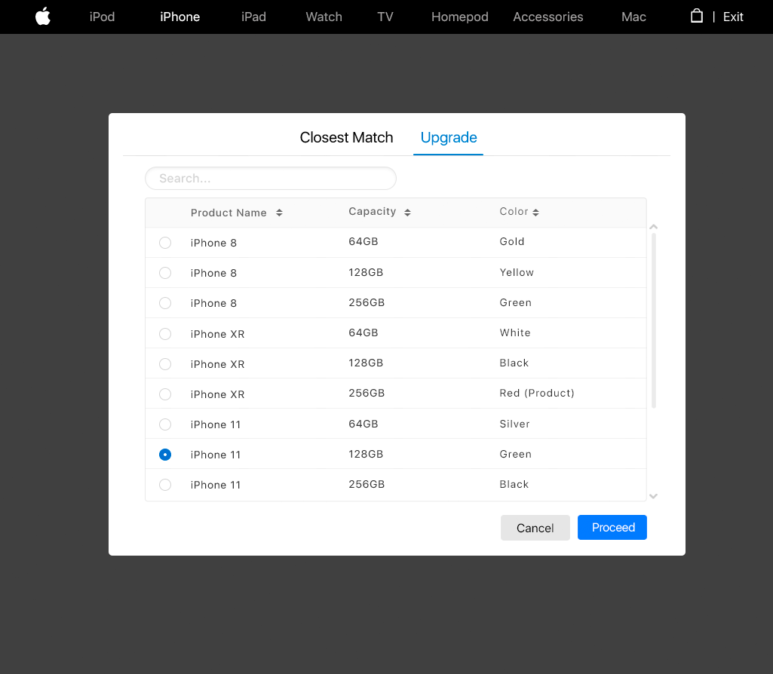Open the Accessories menu
773x674 pixels.
(548, 17)
